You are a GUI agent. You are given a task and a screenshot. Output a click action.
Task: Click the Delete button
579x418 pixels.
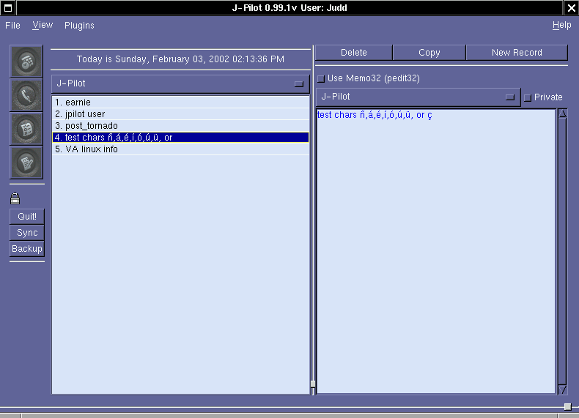click(x=354, y=53)
